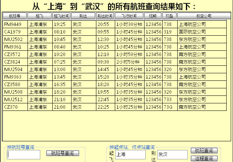
Task: Click departure time 10:45 cell
Action: pos(62,39)
